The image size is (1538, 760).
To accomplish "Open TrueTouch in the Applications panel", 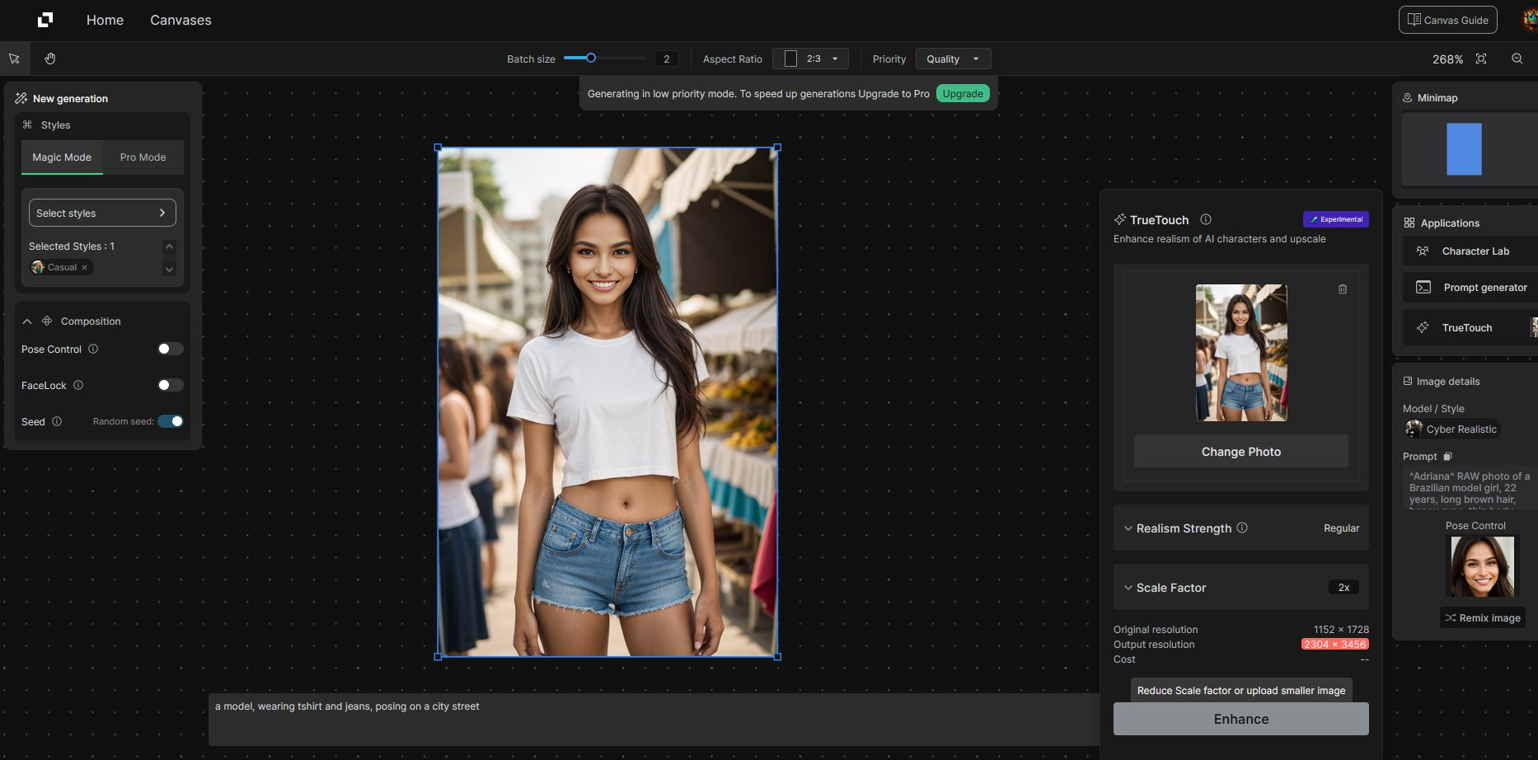I will coord(1470,327).
